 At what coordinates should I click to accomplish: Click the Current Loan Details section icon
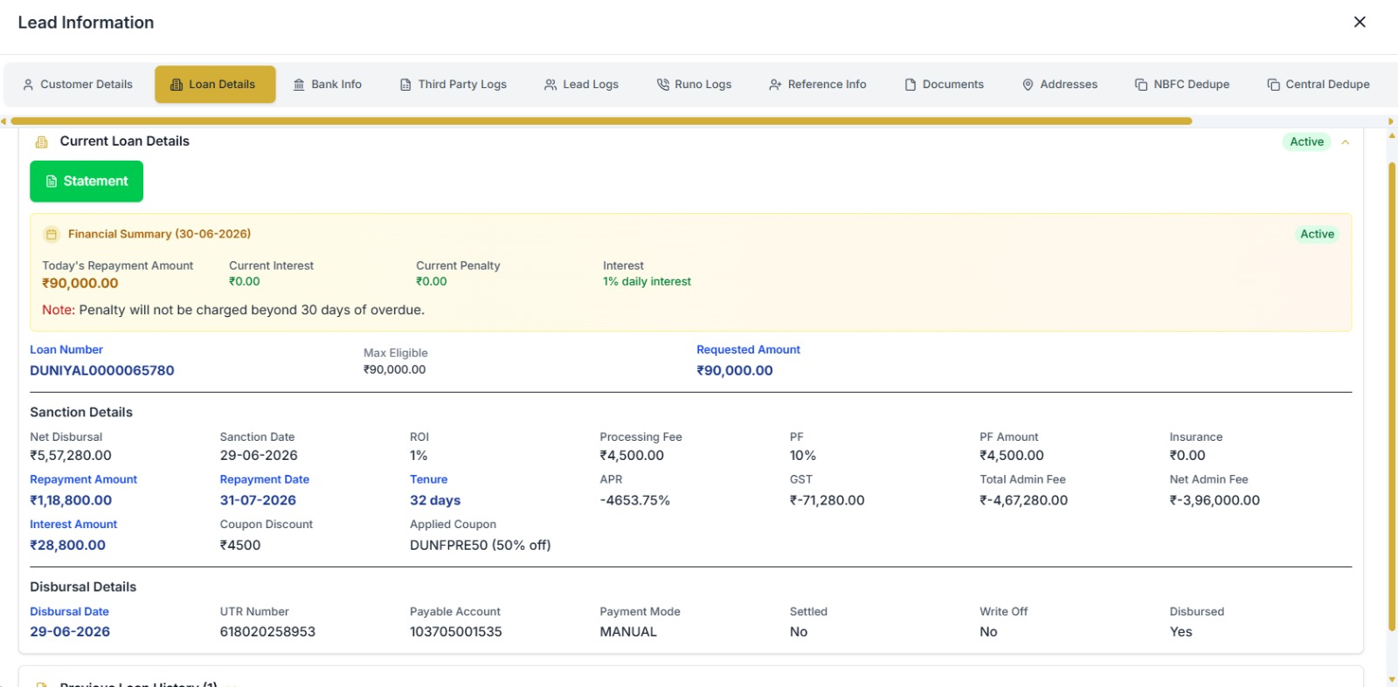click(41, 141)
